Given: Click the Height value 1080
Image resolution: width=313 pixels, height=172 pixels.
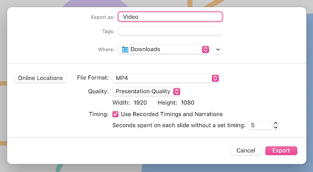Looking at the screenshot, I should [x=187, y=103].
